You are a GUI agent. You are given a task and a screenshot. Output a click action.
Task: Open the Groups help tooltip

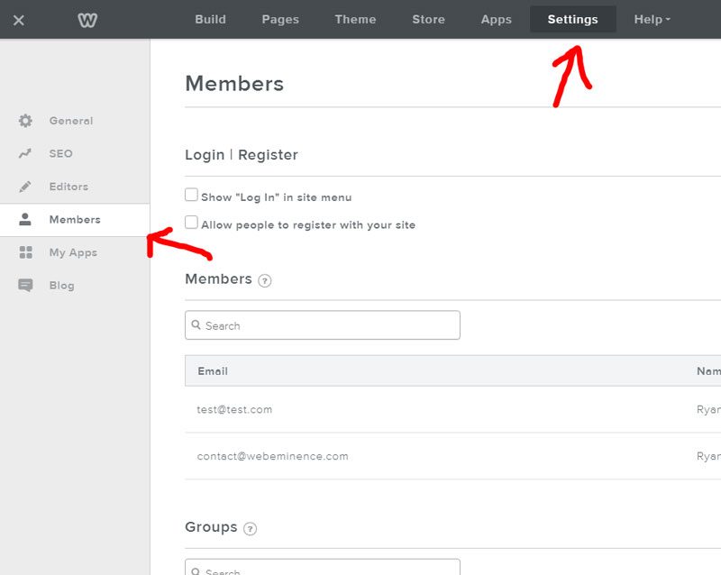point(250,529)
